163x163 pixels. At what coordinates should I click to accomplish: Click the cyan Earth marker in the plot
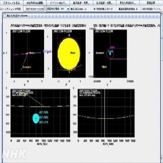pyautogui.click(x=110, y=53)
